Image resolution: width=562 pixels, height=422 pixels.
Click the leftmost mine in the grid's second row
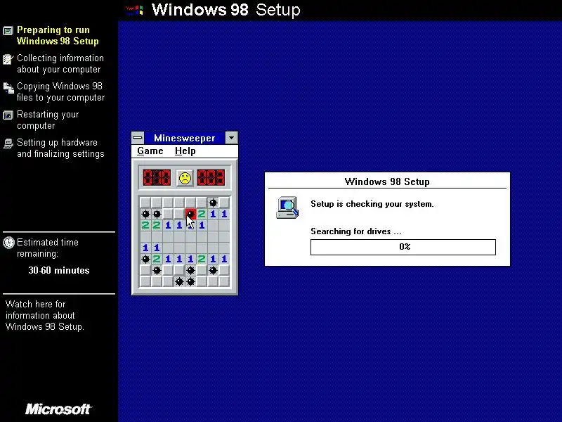145,215
